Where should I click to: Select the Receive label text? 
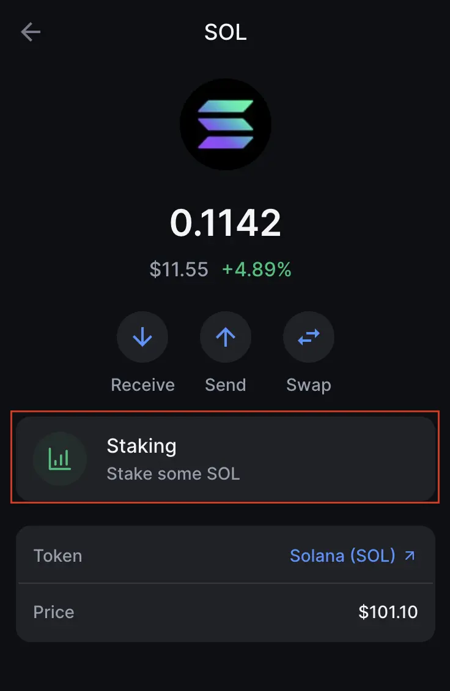tap(142, 385)
